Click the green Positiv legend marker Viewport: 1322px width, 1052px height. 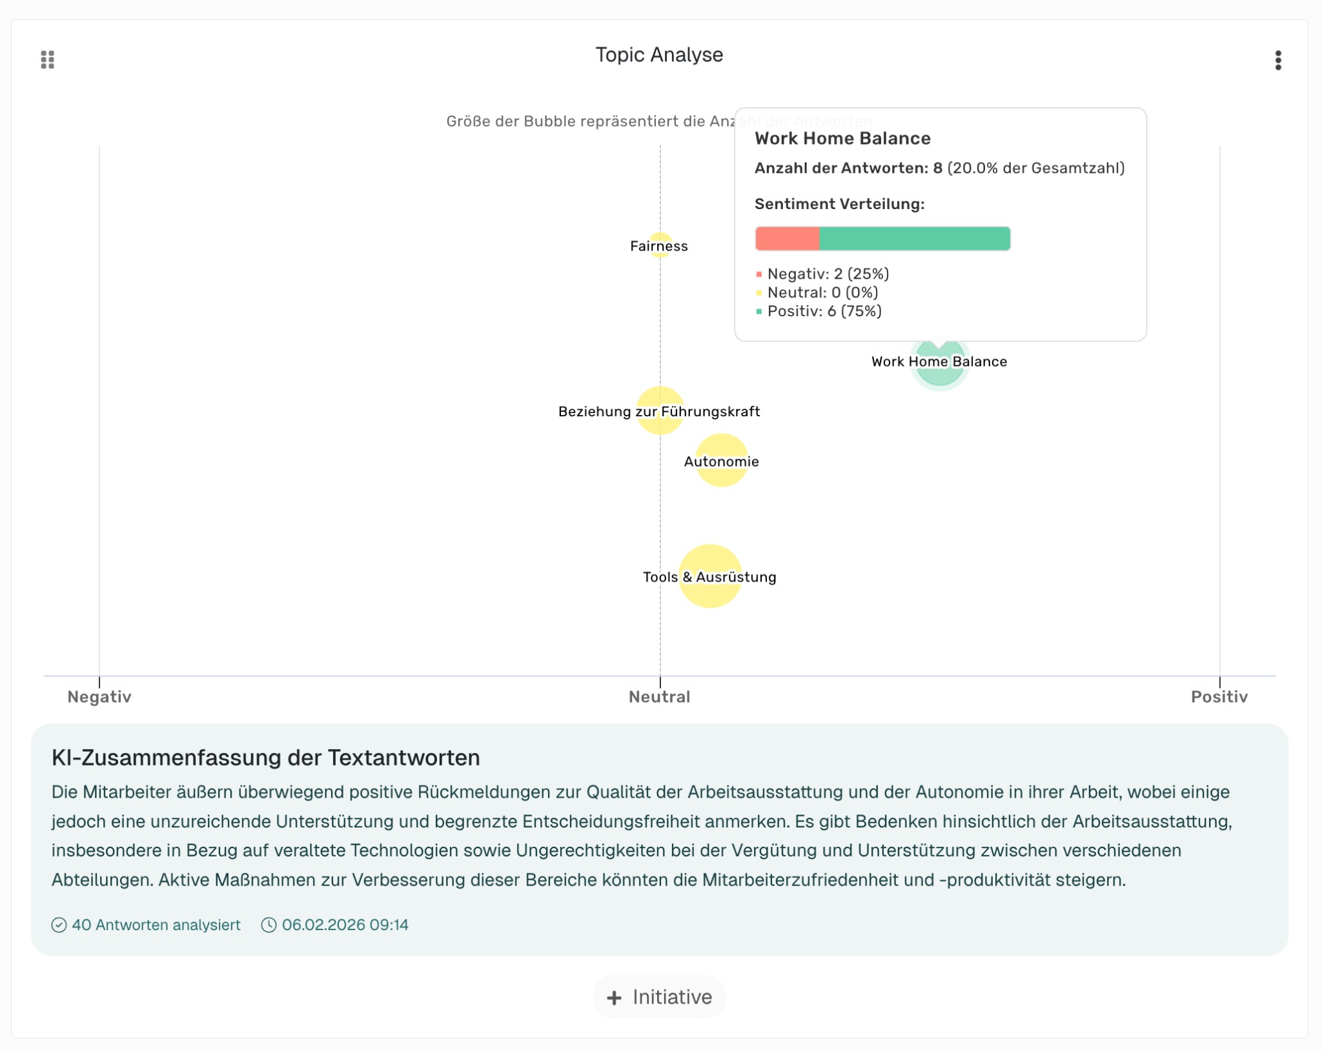(759, 312)
